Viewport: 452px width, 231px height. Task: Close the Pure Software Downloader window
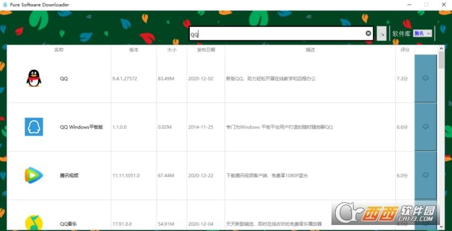[x=444, y=5]
